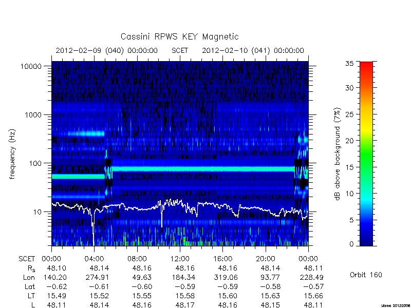Click the rainbow dB color scale bar

[x=366, y=154]
